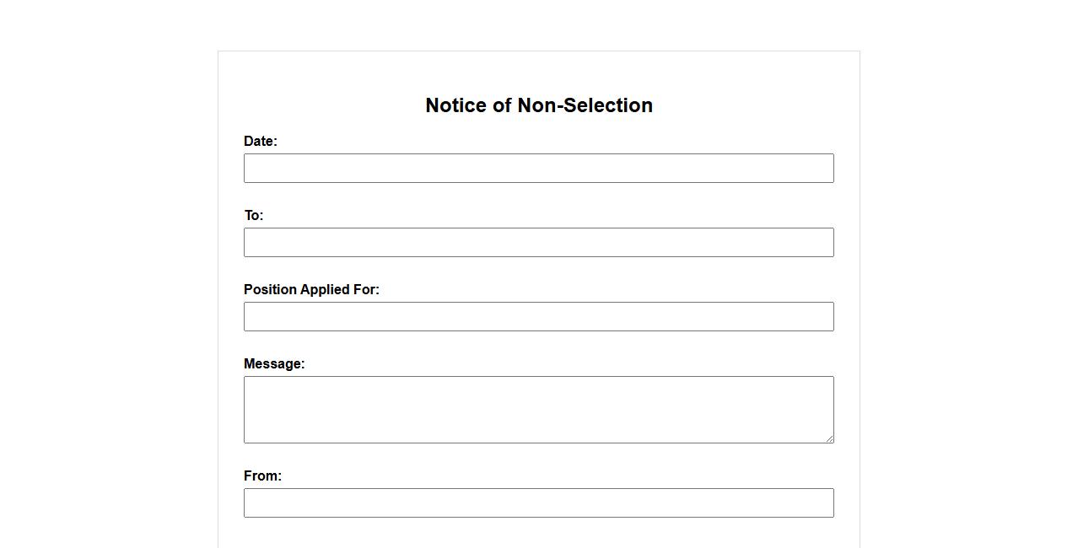1078x548 pixels.
Task: Click inside the Message textarea
Action: 538,409
